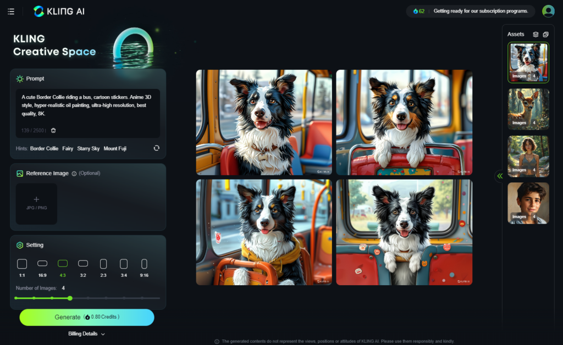Click the Prompt sun icon

pyautogui.click(x=20, y=79)
